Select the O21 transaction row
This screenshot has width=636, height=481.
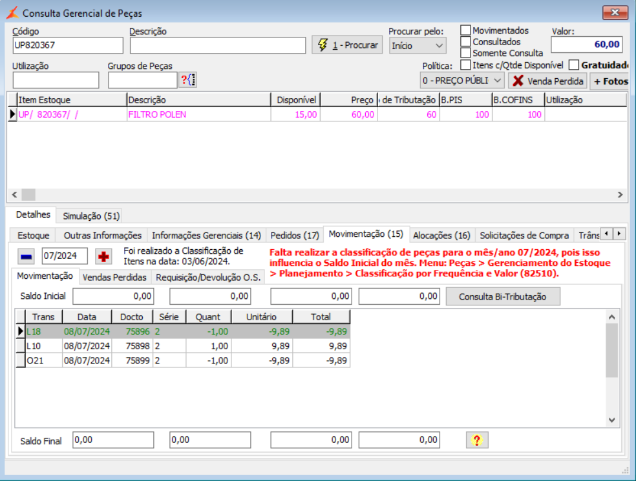pyautogui.click(x=183, y=361)
